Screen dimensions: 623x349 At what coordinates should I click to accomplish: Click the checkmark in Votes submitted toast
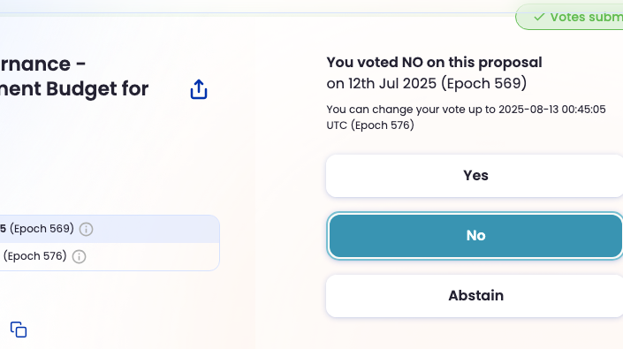point(539,17)
